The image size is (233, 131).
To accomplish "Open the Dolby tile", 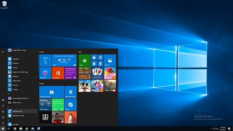I will [45, 117].
